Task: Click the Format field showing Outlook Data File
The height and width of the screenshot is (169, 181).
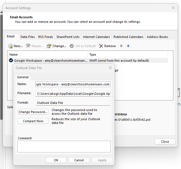Action: (x=73, y=103)
